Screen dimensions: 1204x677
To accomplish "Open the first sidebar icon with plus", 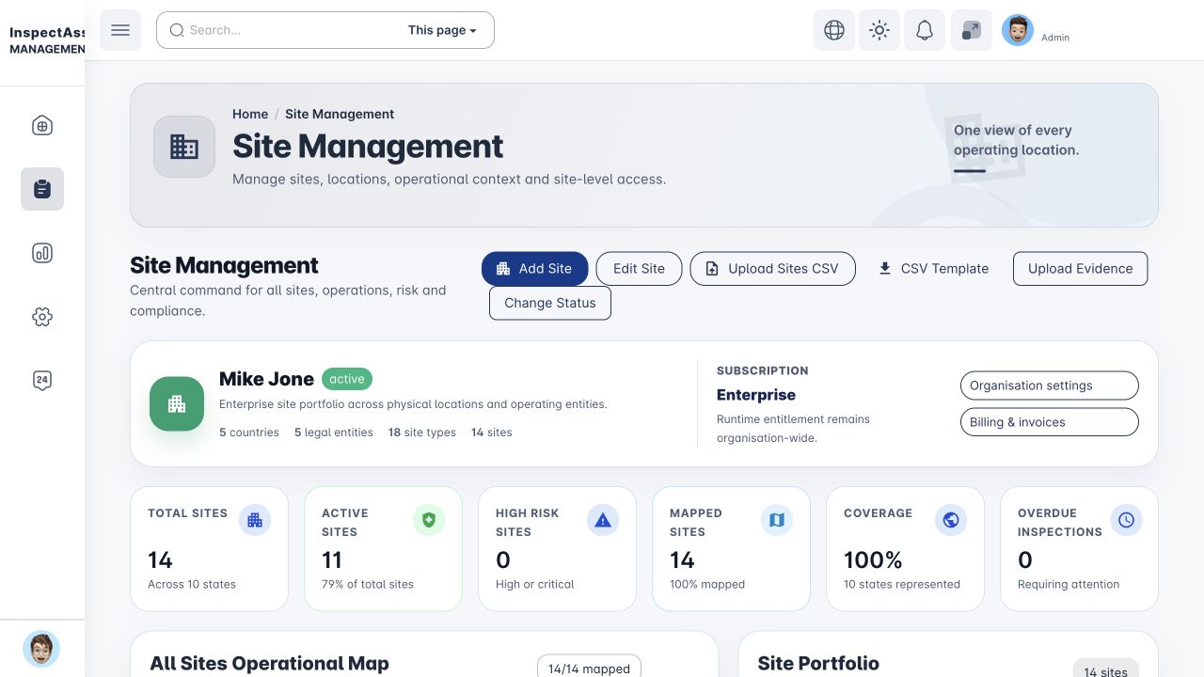I will (42, 126).
